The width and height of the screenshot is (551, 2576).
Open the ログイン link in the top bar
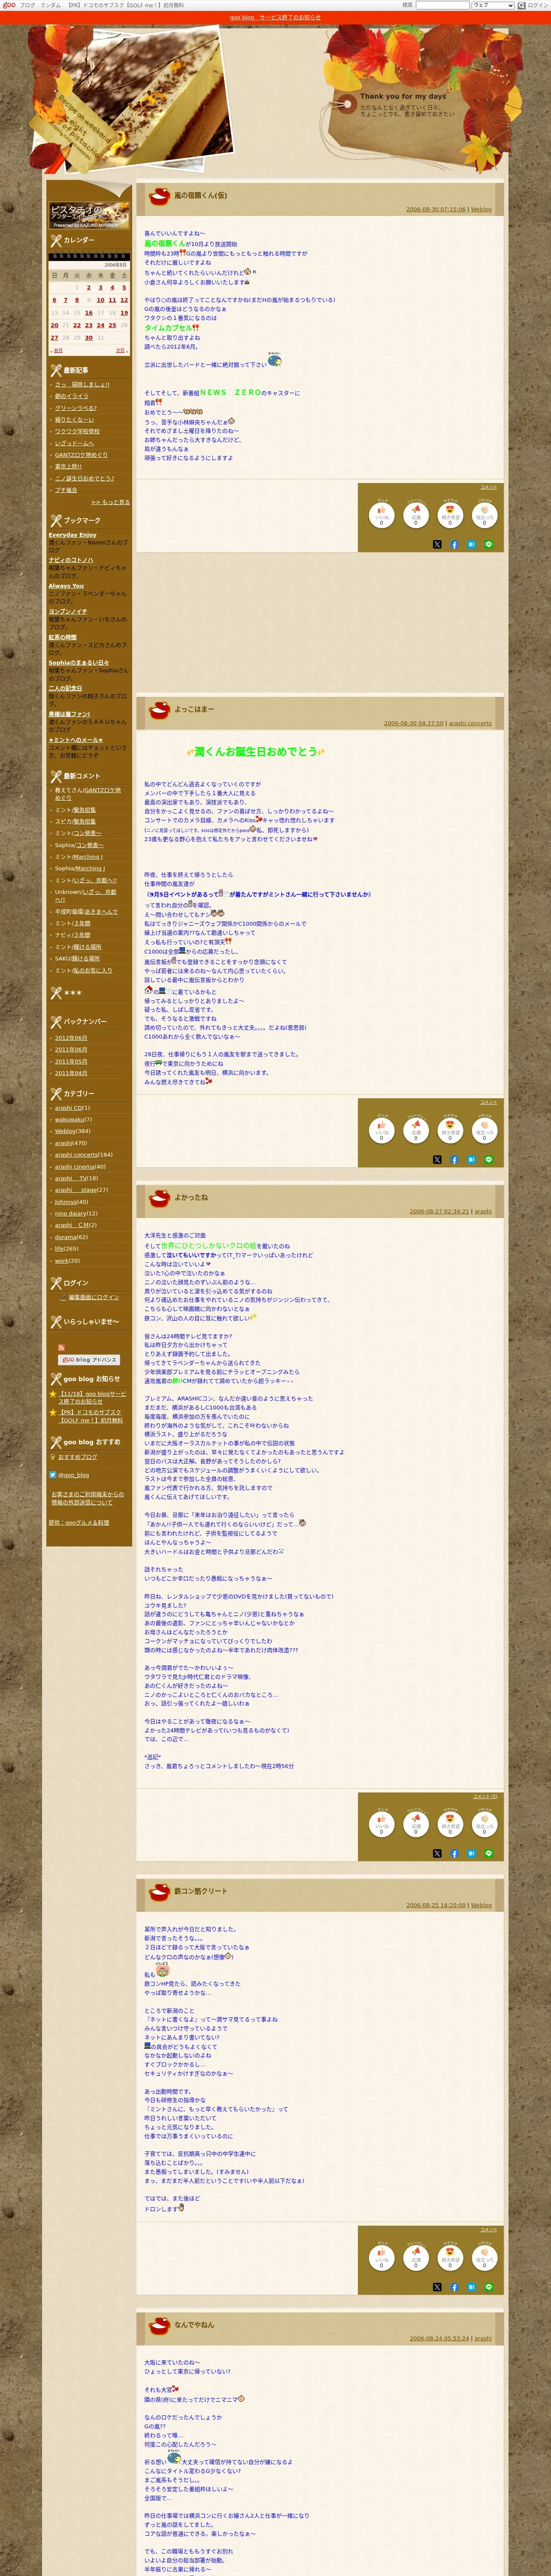click(x=538, y=5)
